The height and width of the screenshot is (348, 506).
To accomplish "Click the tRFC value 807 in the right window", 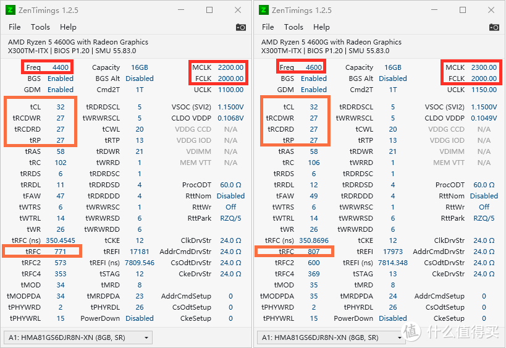I will click(313, 252).
